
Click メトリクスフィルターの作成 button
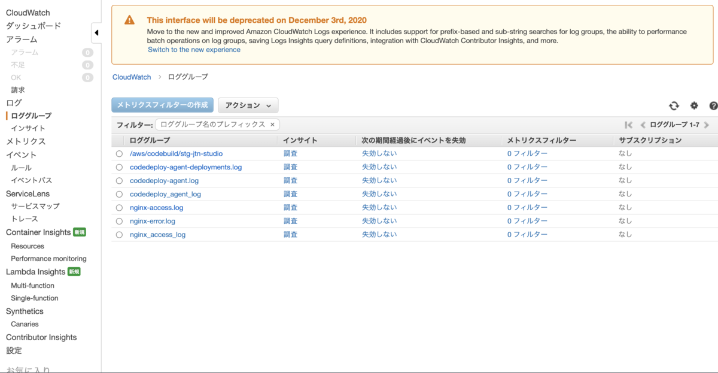point(162,105)
